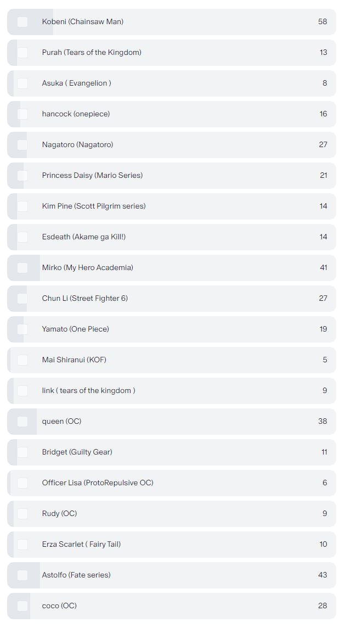The width and height of the screenshot is (345, 628).
Task: Click the link (tears of the kingdom) label
Action: 88,390
